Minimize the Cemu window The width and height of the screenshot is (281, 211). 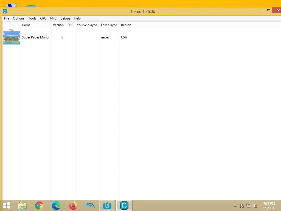point(261,11)
